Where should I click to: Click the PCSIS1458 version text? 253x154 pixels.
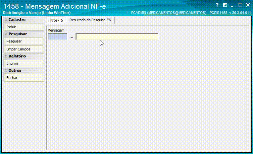pyautogui.click(x=230, y=13)
